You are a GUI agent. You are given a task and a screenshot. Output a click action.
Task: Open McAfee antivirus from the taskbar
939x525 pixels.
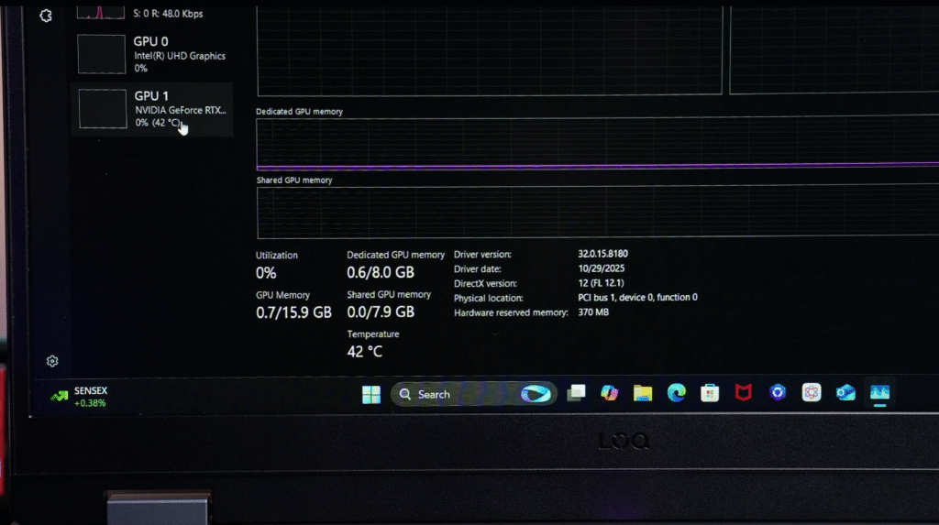click(744, 393)
